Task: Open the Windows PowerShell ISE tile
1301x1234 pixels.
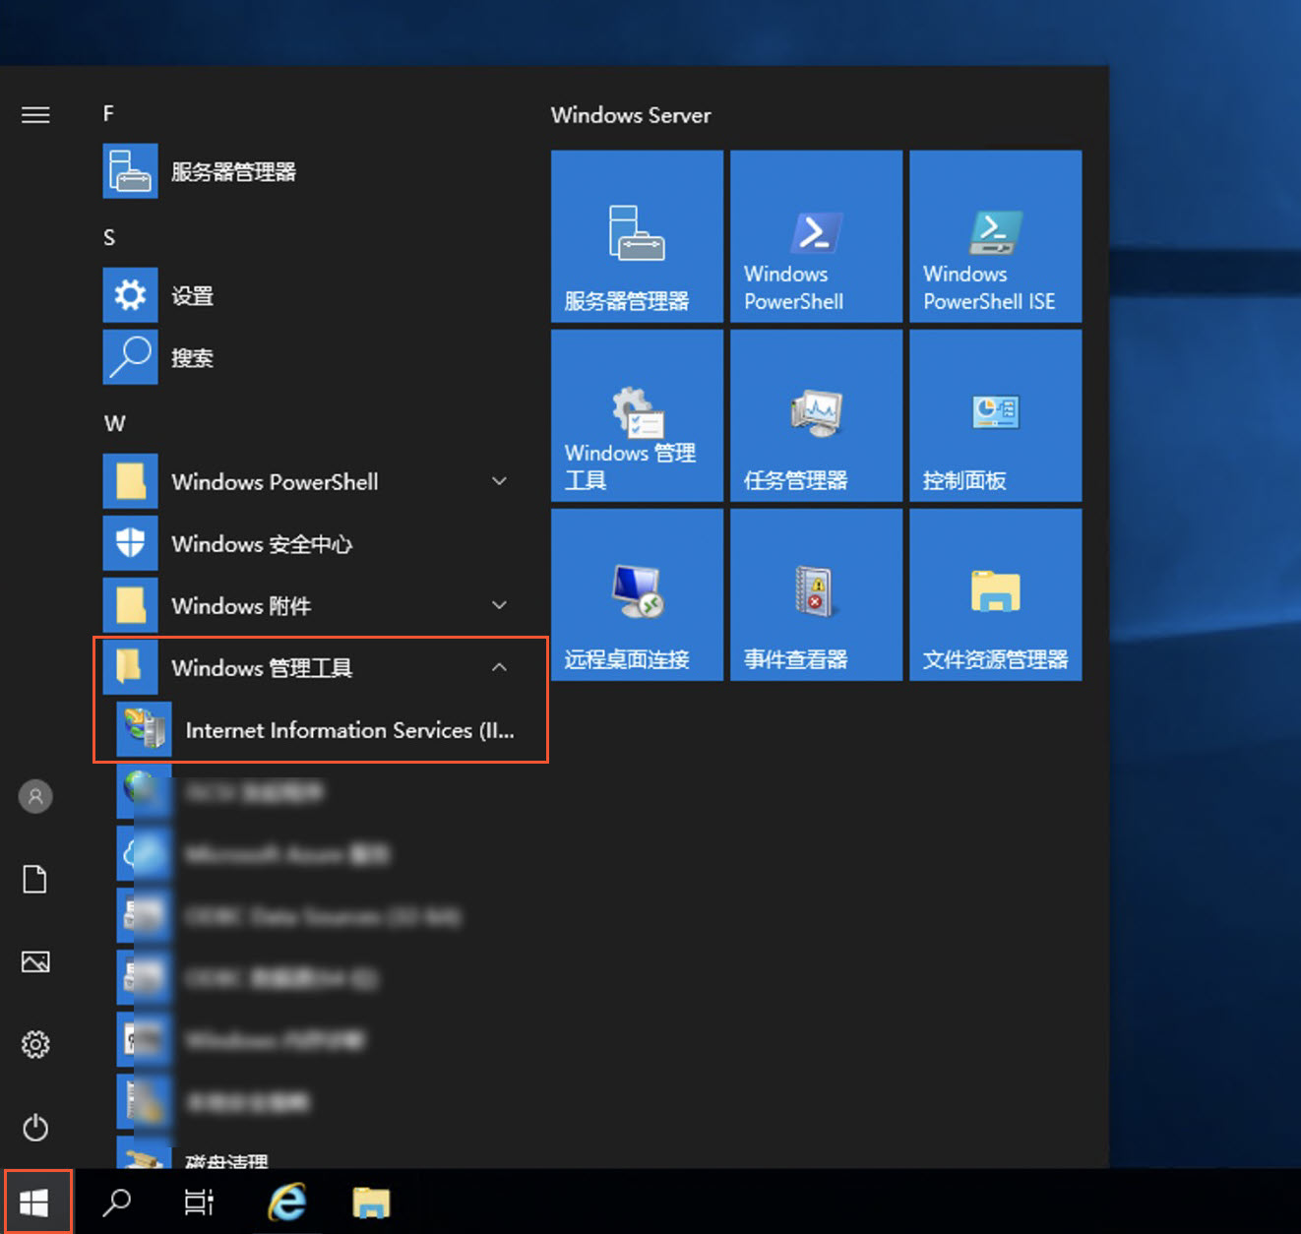Action: (995, 236)
